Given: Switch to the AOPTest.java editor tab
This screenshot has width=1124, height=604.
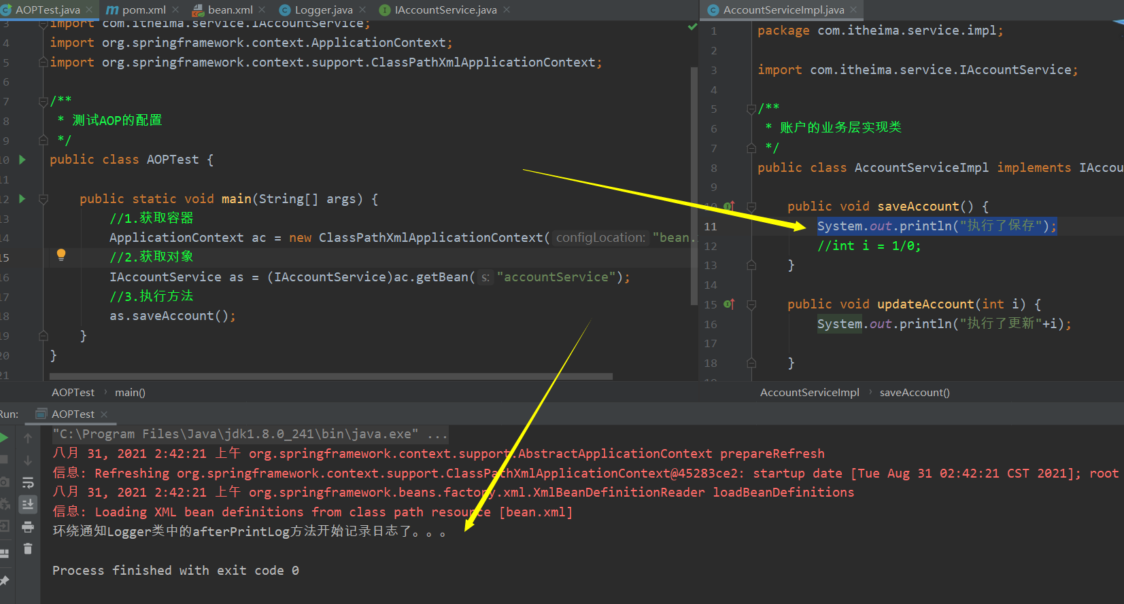Looking at the screenshot, I should pos(47,10).
